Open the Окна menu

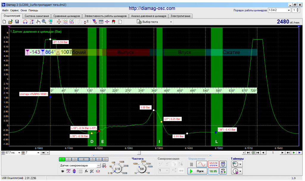tap(24, 10)
